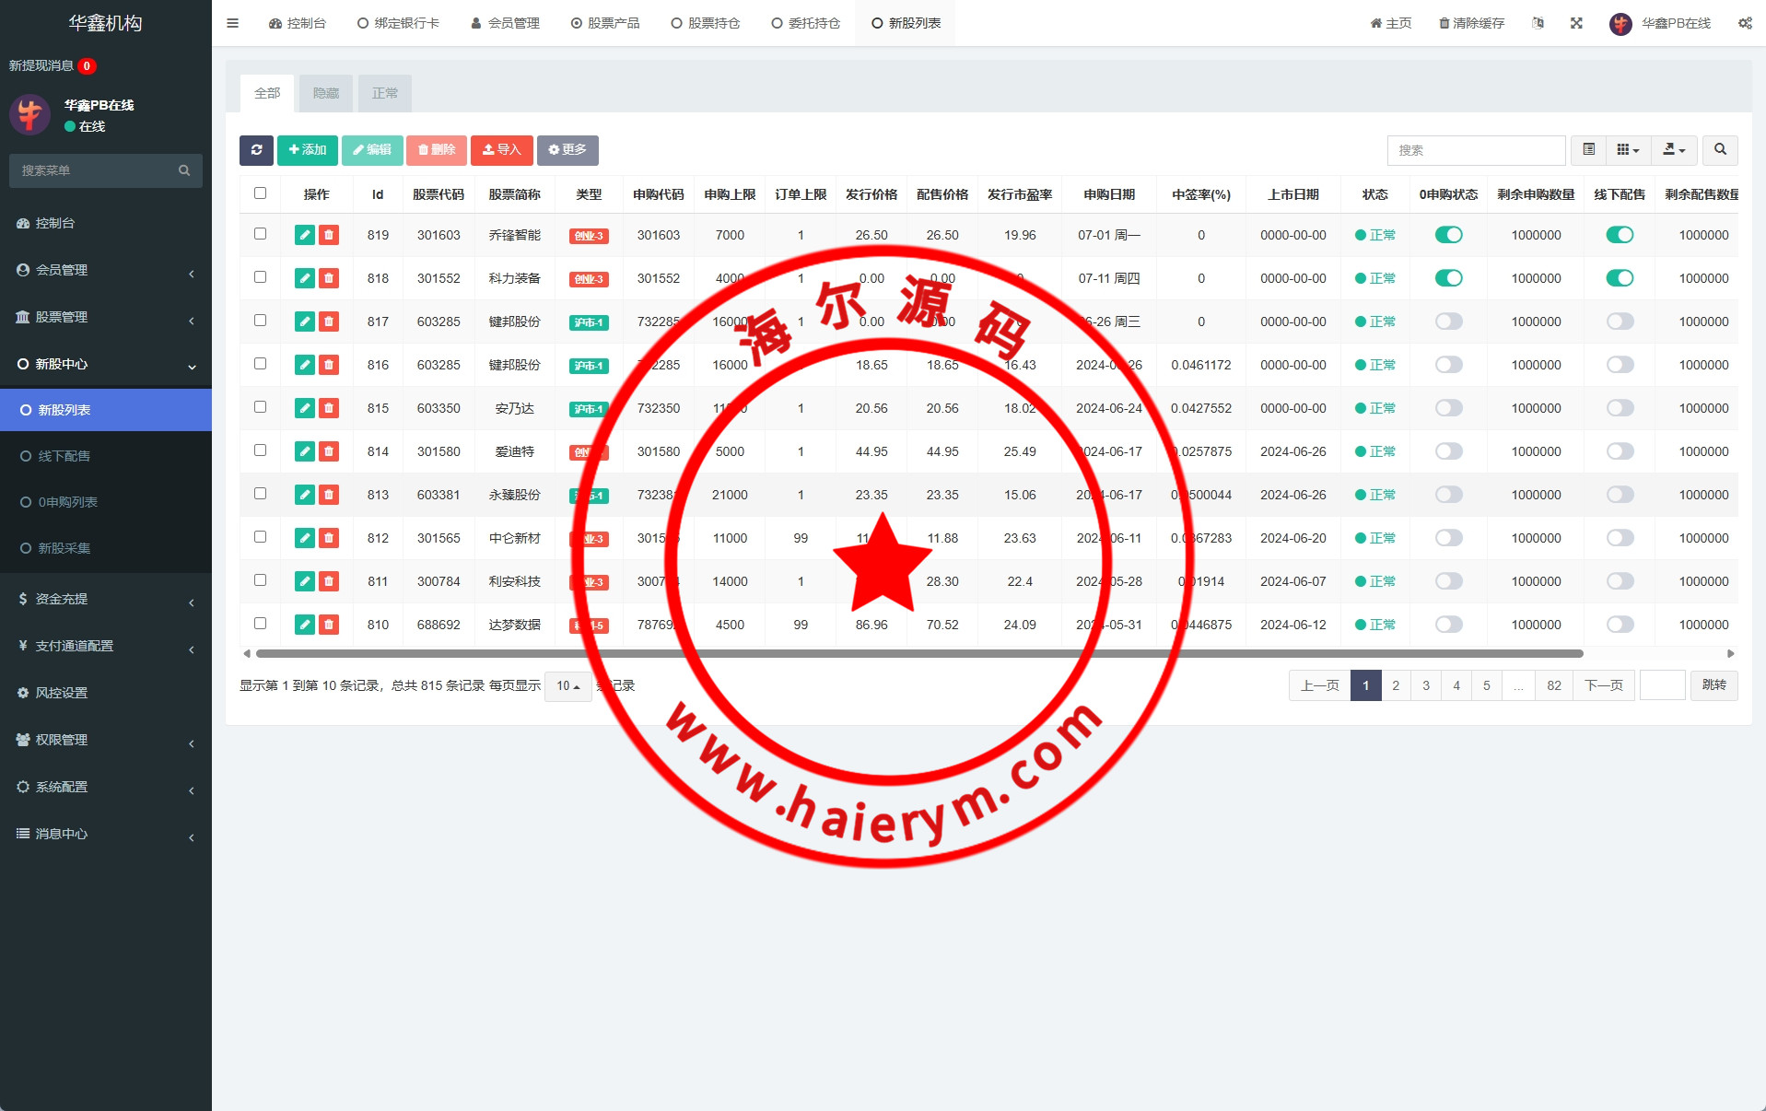Go to page 2 in pagination

[x=1396, y=685]
